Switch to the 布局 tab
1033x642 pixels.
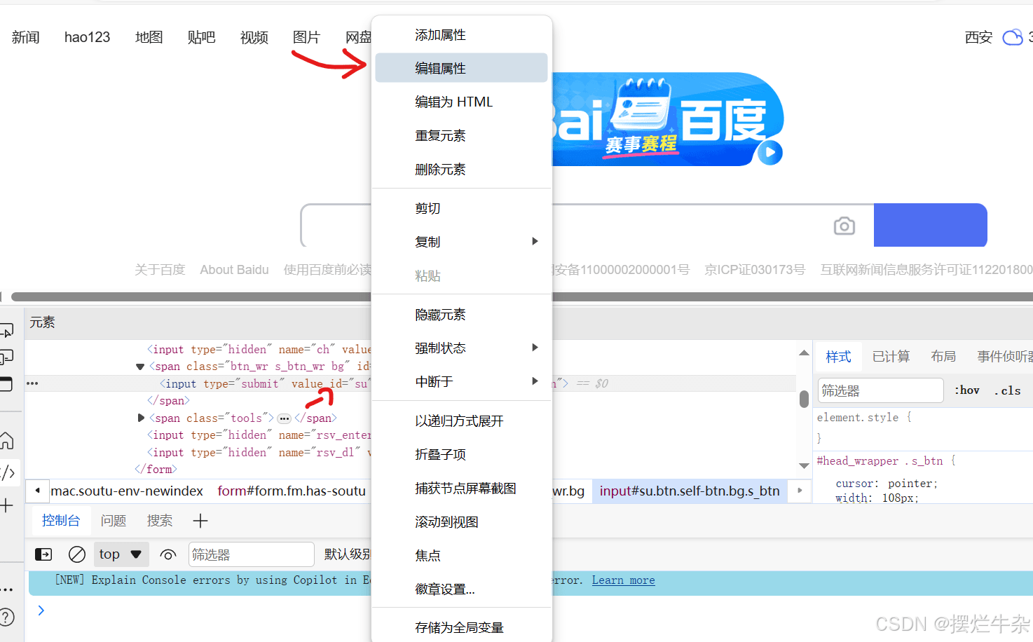(943, 357)
